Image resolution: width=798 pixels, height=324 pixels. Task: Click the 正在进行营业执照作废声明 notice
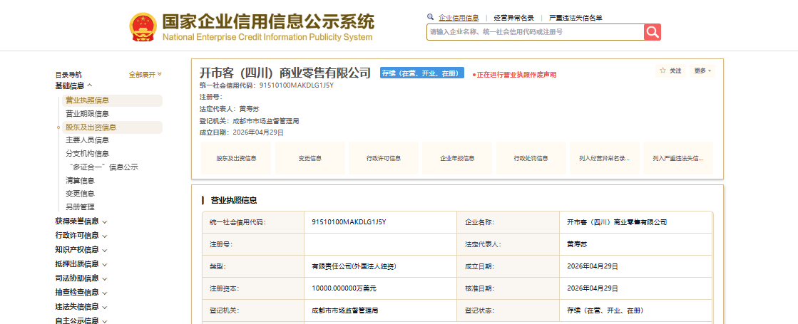click(x=514, y=75)
